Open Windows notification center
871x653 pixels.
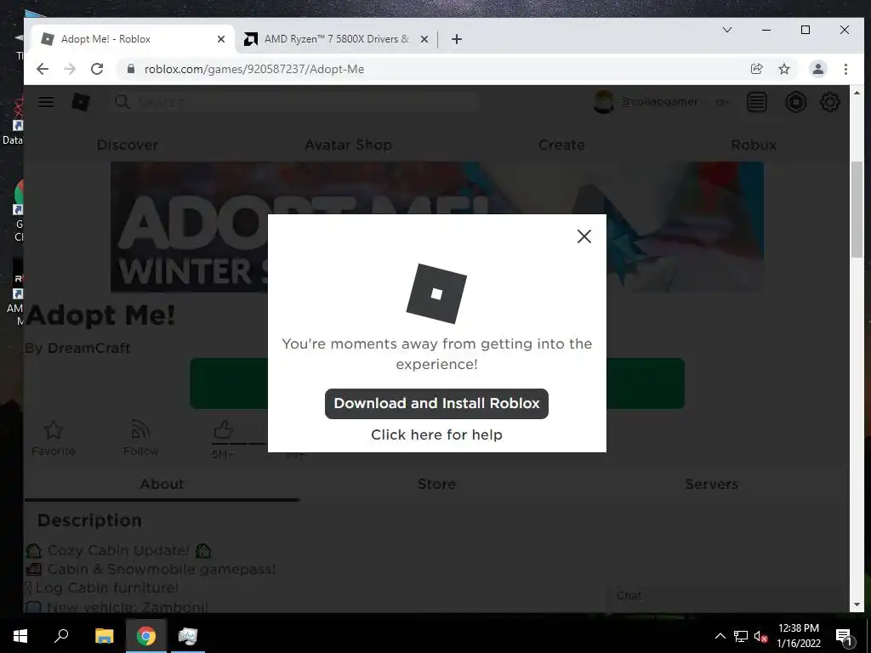(x=843, y=636)
